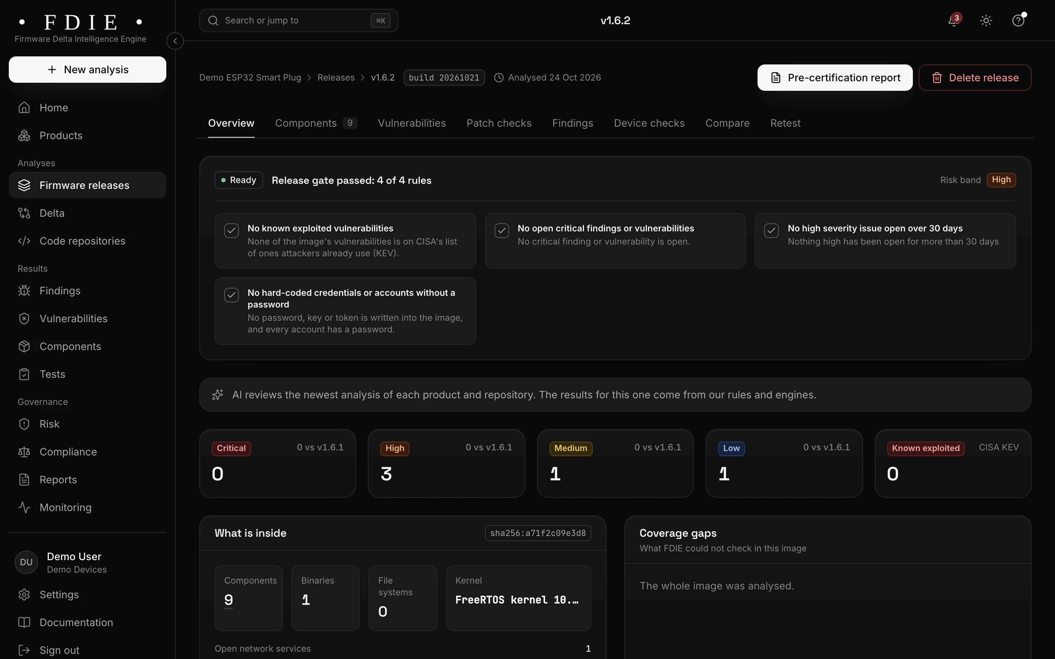
Task: Click the Code repositories icon
Action: coord(25,241)
